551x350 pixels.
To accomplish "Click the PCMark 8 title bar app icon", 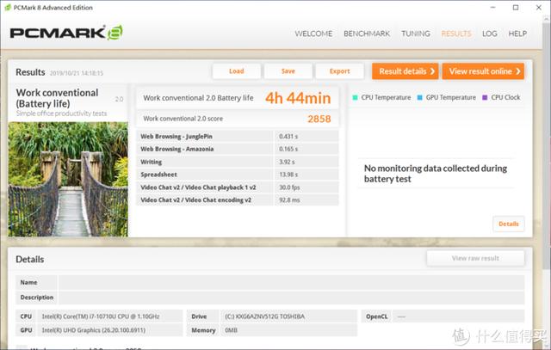I will (9, 8).
